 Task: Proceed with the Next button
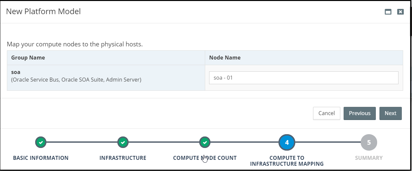click(390, 113)
